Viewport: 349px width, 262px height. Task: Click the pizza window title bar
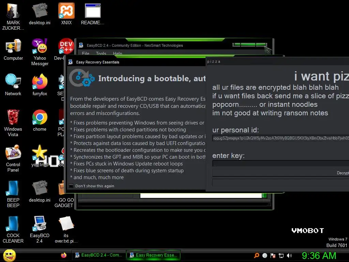click(277, 61)
